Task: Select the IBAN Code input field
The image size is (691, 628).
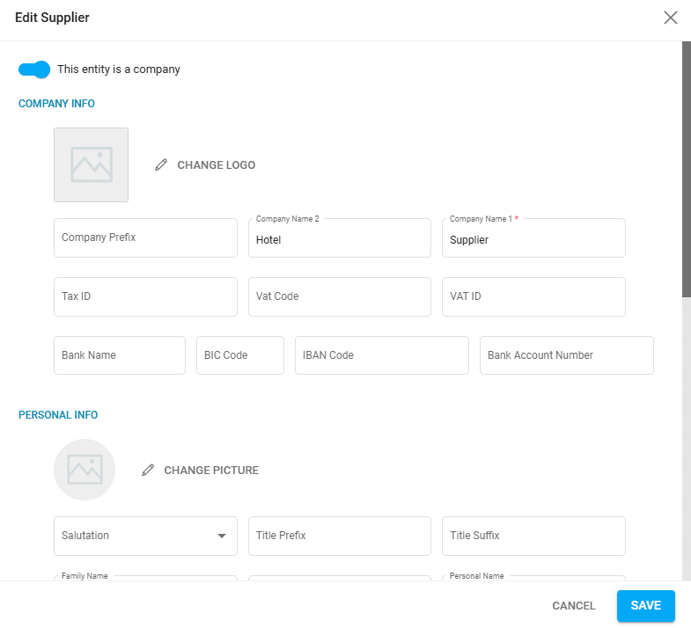Action: point(381,356)
